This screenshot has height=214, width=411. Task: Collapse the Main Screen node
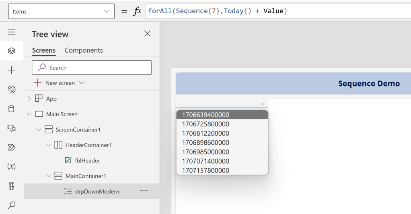29,114
